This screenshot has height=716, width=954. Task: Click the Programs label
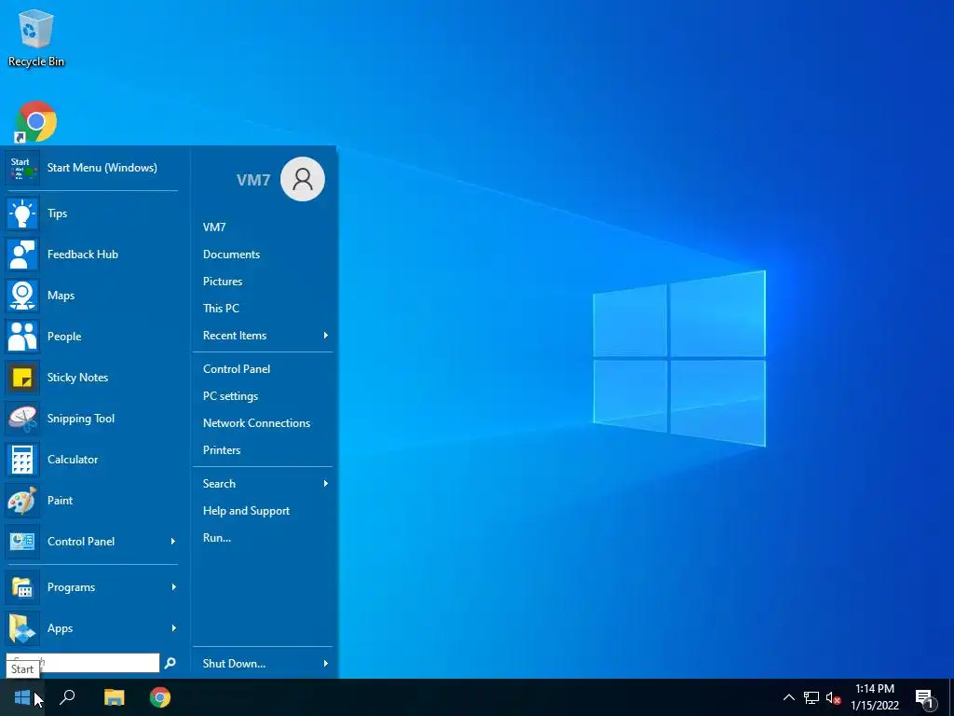pos(71,587)
